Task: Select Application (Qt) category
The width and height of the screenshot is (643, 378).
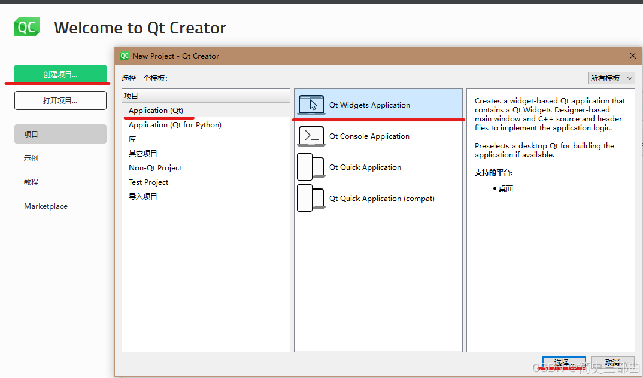Action: (206, 111)
